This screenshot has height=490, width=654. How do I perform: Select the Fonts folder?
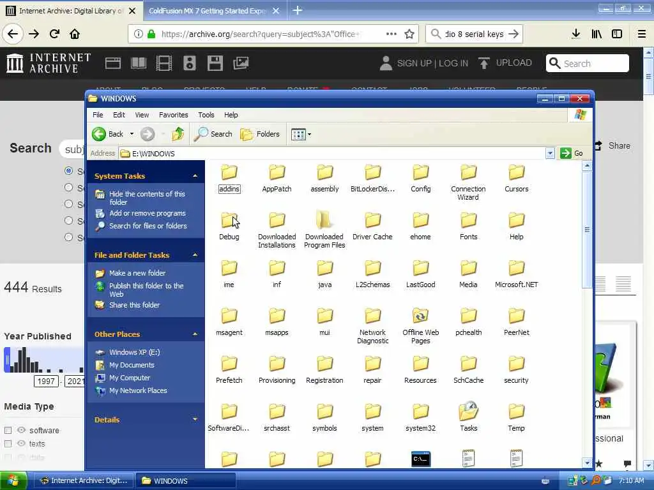coord(468,226)
